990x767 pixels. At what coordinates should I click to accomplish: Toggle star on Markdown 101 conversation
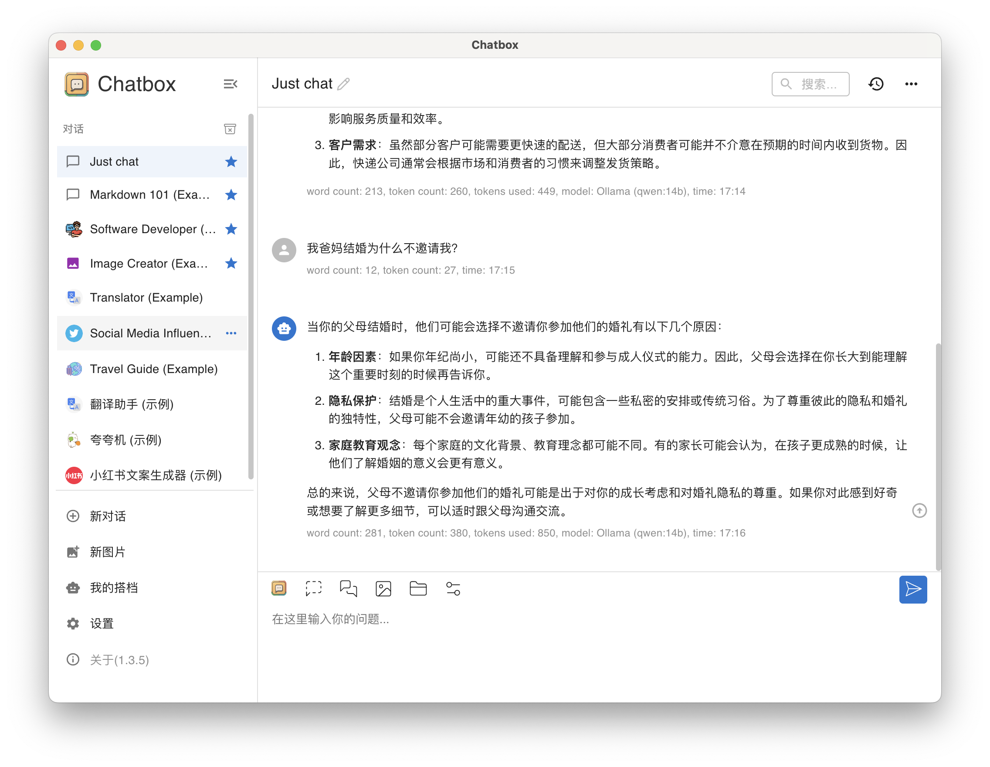231,195
